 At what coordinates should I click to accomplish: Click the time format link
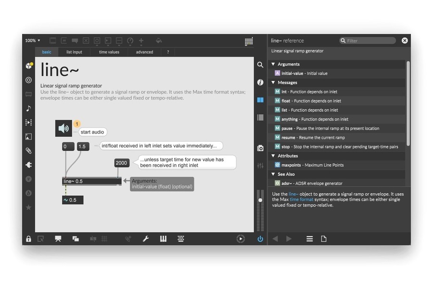coord(301,200)
